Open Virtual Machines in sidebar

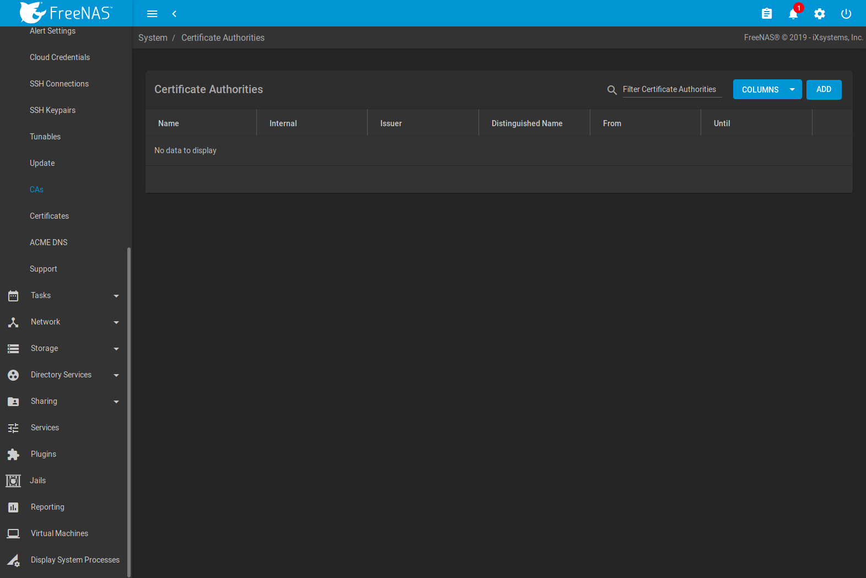coord(60,533)
